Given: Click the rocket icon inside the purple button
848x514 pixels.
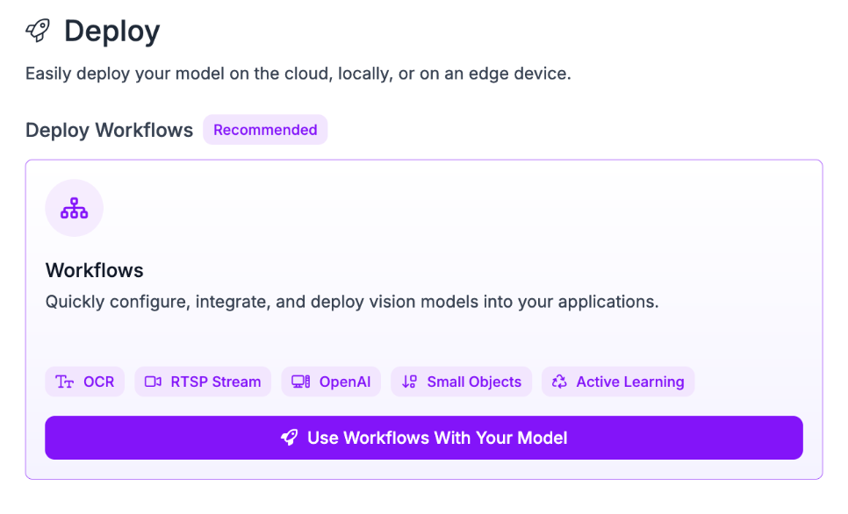Looking at the screenshot, I should 289,438.
